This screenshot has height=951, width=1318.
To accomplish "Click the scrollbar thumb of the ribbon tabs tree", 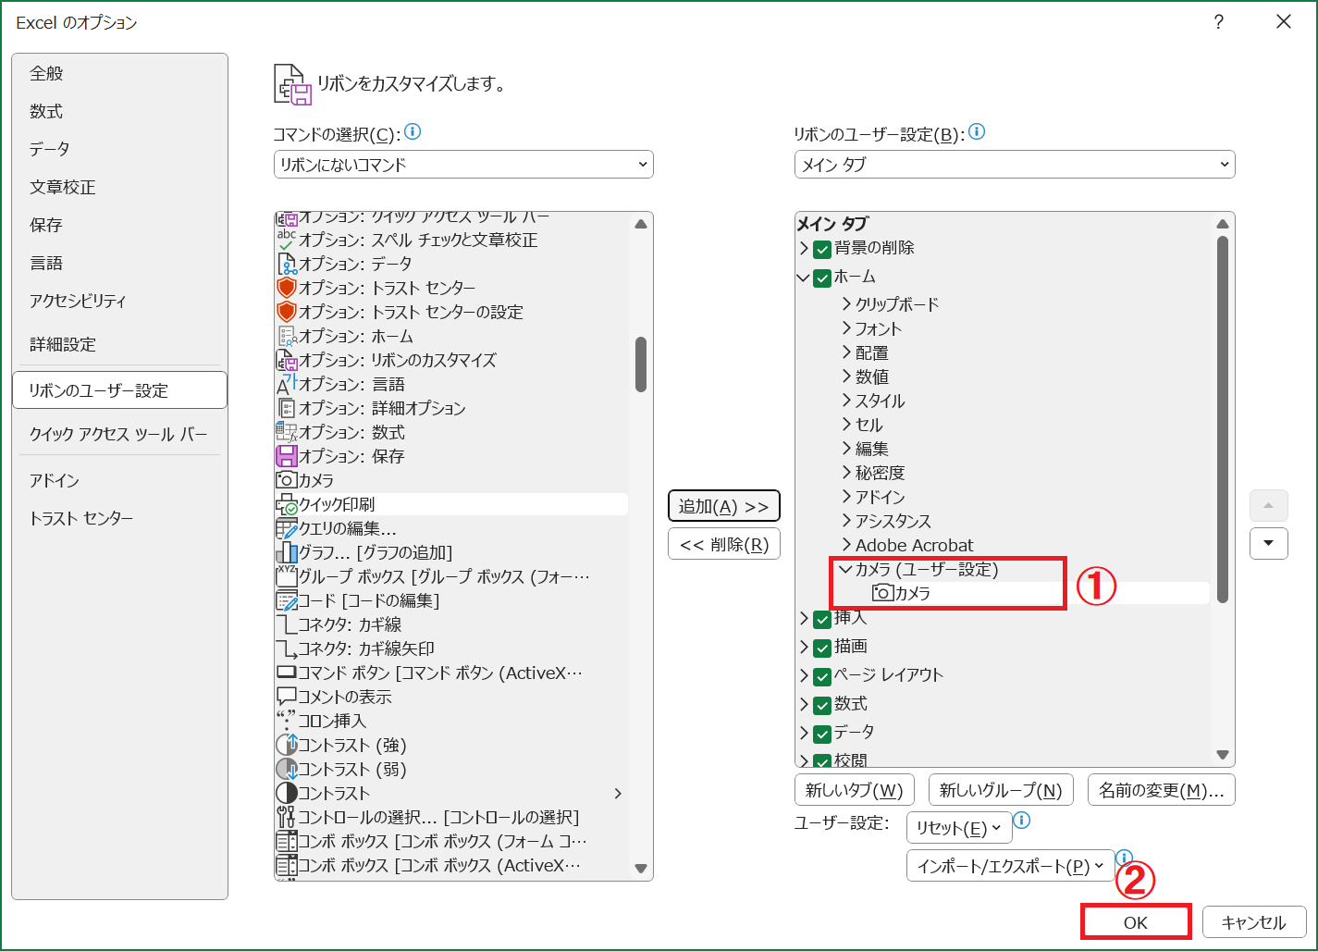I will (1223, 420).
